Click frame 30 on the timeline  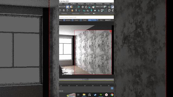coord(93,86)
